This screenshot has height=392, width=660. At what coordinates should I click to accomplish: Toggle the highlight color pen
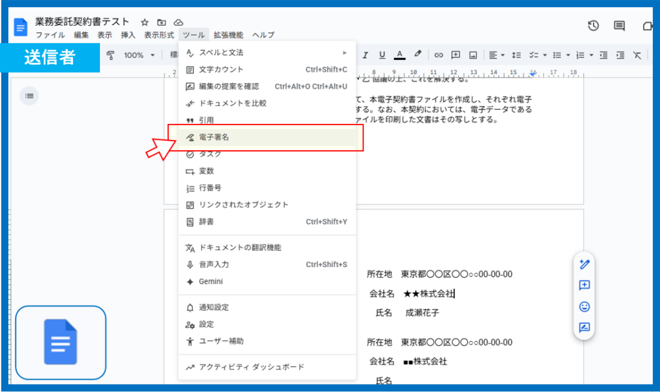coord(417,55)
